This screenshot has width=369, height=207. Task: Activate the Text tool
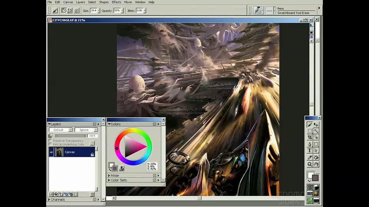(x=310, y=150)
